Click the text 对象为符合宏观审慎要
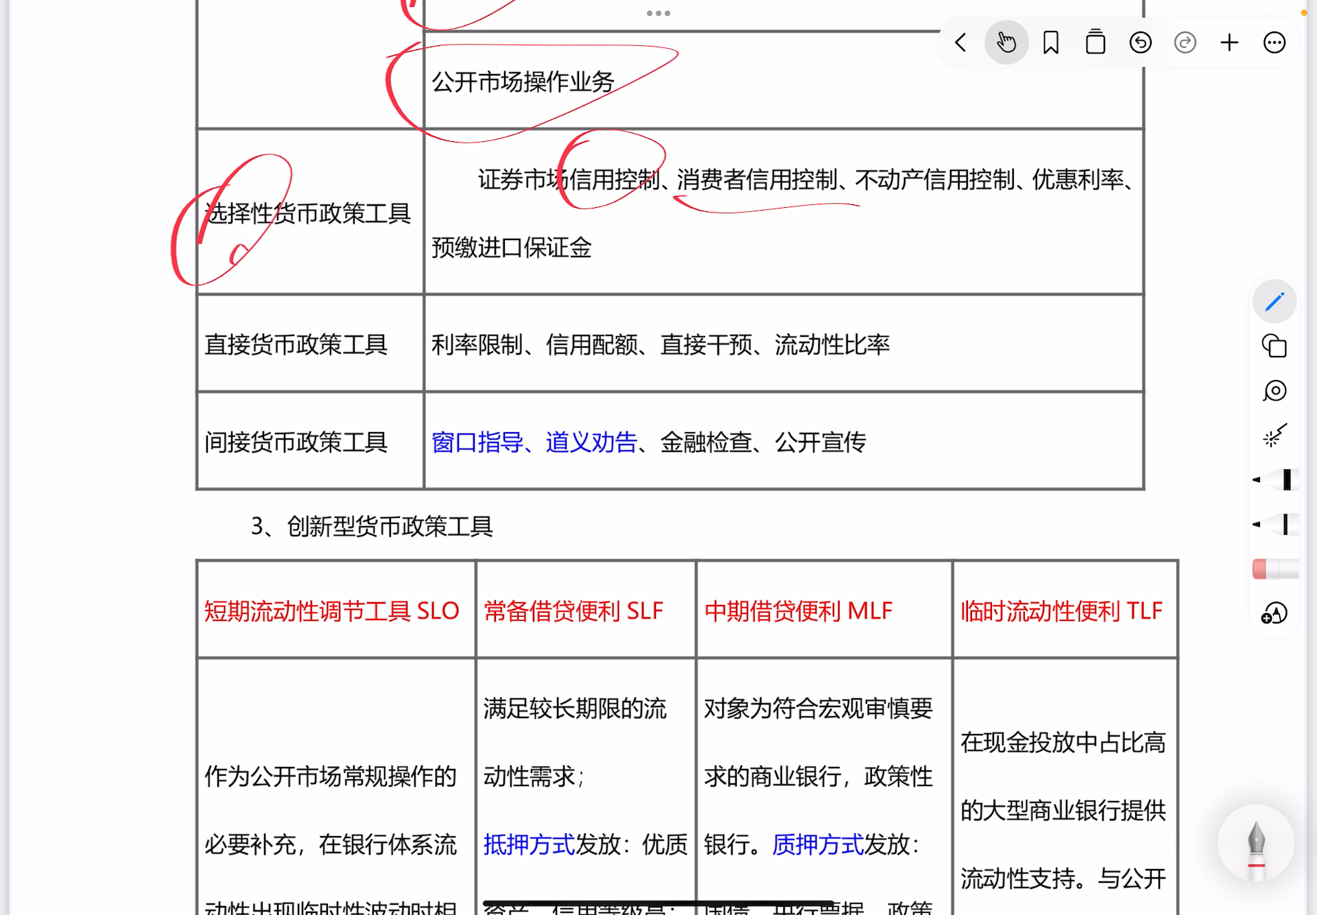 [x=818, y=709]
